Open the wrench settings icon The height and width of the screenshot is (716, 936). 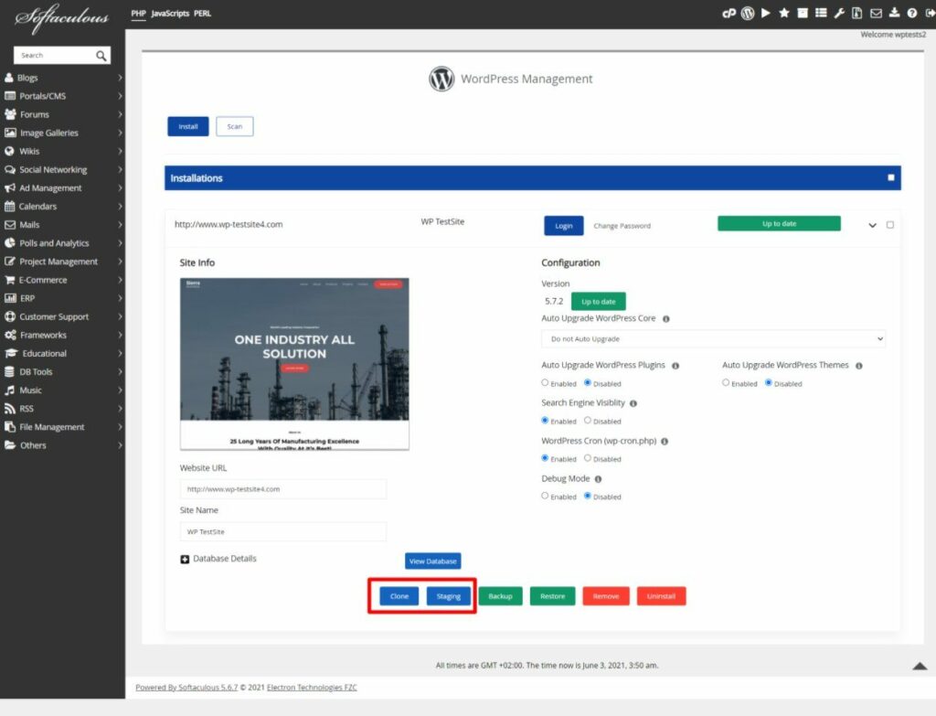tap(839, 13)
